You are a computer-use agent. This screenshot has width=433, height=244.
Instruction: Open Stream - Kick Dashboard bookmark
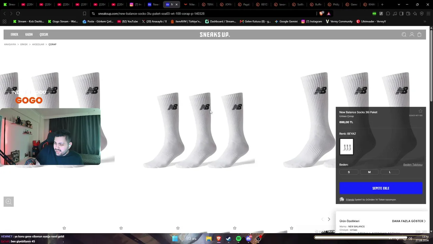pyautogui.click(x=29, y=21)
